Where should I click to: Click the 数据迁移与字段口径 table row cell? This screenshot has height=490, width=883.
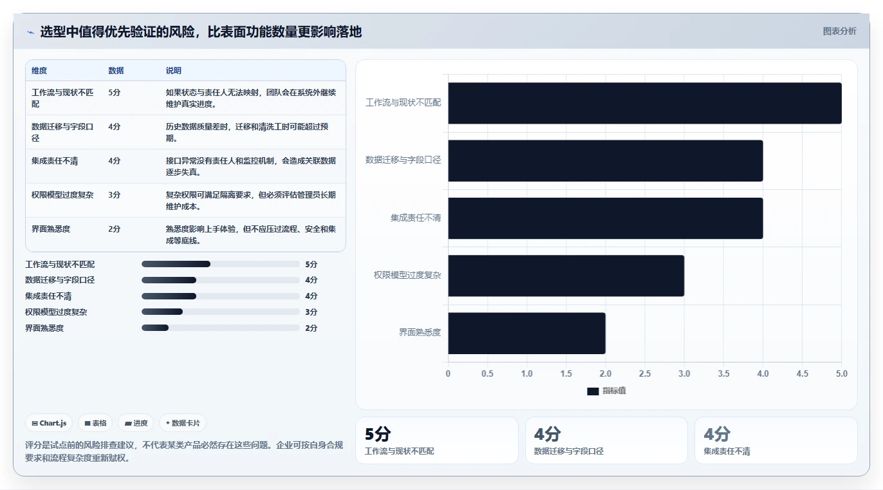pyautogui.click(x=63, y=132)
